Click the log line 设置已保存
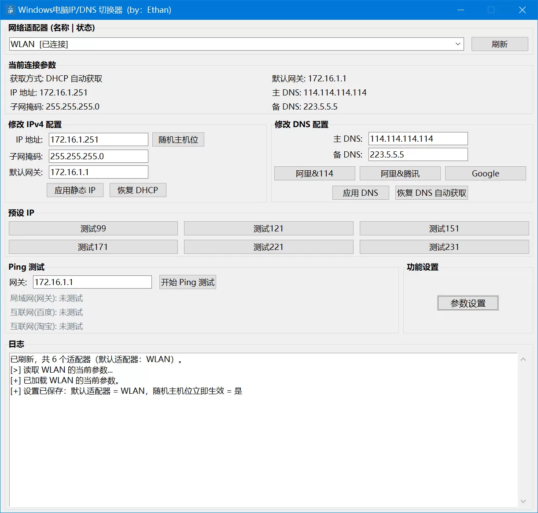Viewport: 538px width, 513px height. pyautogui.click(x=126, y=391)
